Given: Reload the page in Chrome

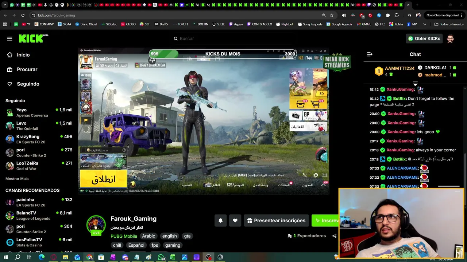Looking at the screenshot, I should pos(23,15).
